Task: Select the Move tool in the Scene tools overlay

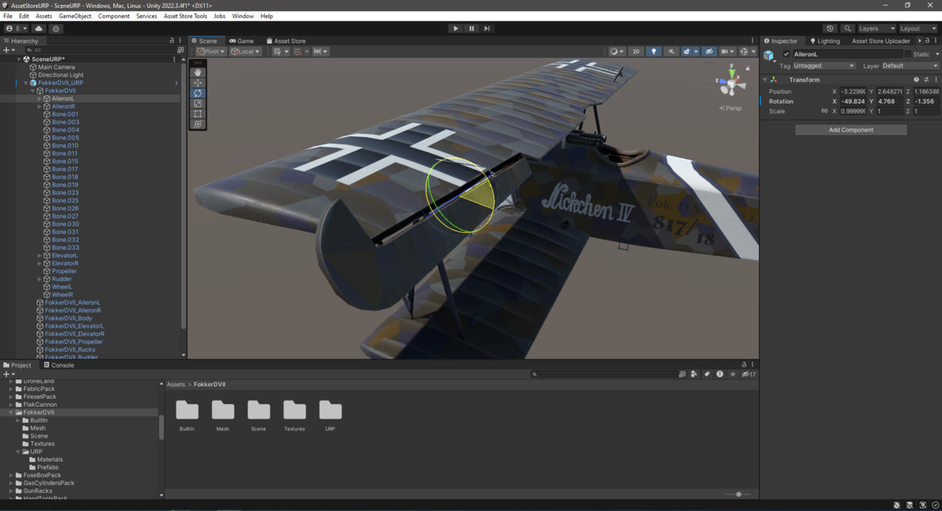Action: (197, 82)
